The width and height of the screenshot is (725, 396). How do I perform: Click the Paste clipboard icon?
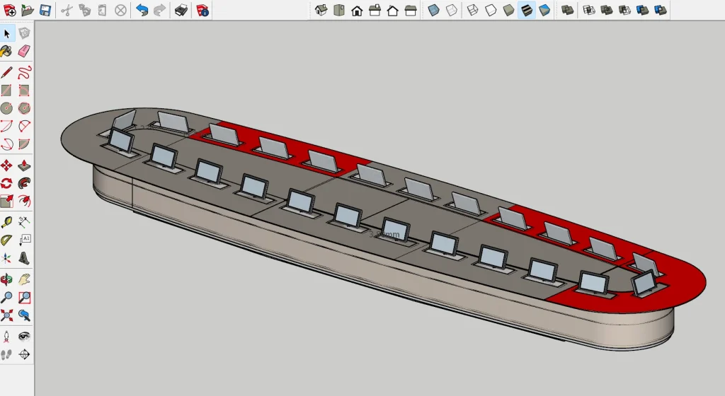pyautogui.click(x=103, y=10)
